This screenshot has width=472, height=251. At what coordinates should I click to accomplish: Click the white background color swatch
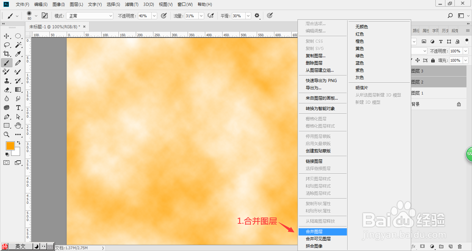click(x=17, y=152)
